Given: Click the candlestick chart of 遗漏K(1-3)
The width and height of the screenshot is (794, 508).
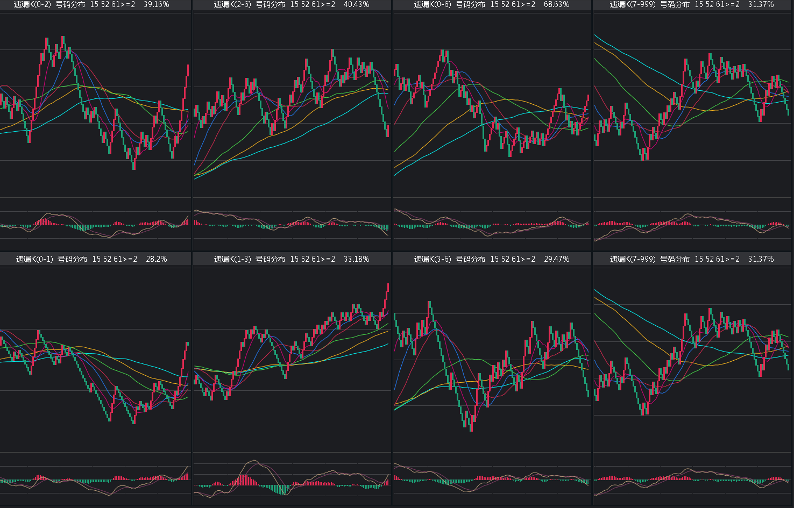Looking at the screenshot, I should (292, 359).
